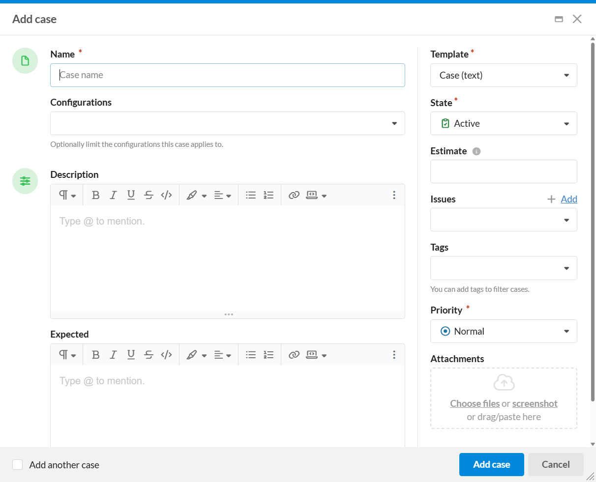This screenshot has height=482, width=596.
Task: Click strikethrough icon in Description toolbar
Action: pos(149,195)
